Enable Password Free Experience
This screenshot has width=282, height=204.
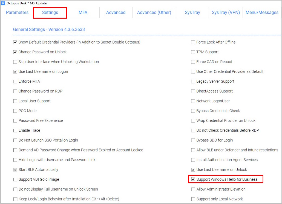[15, 121]
